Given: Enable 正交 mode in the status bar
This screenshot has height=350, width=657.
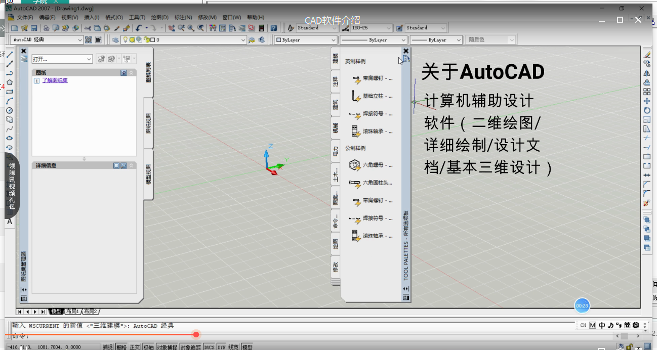Looking at the screenshot, I should tap(135, 346).
